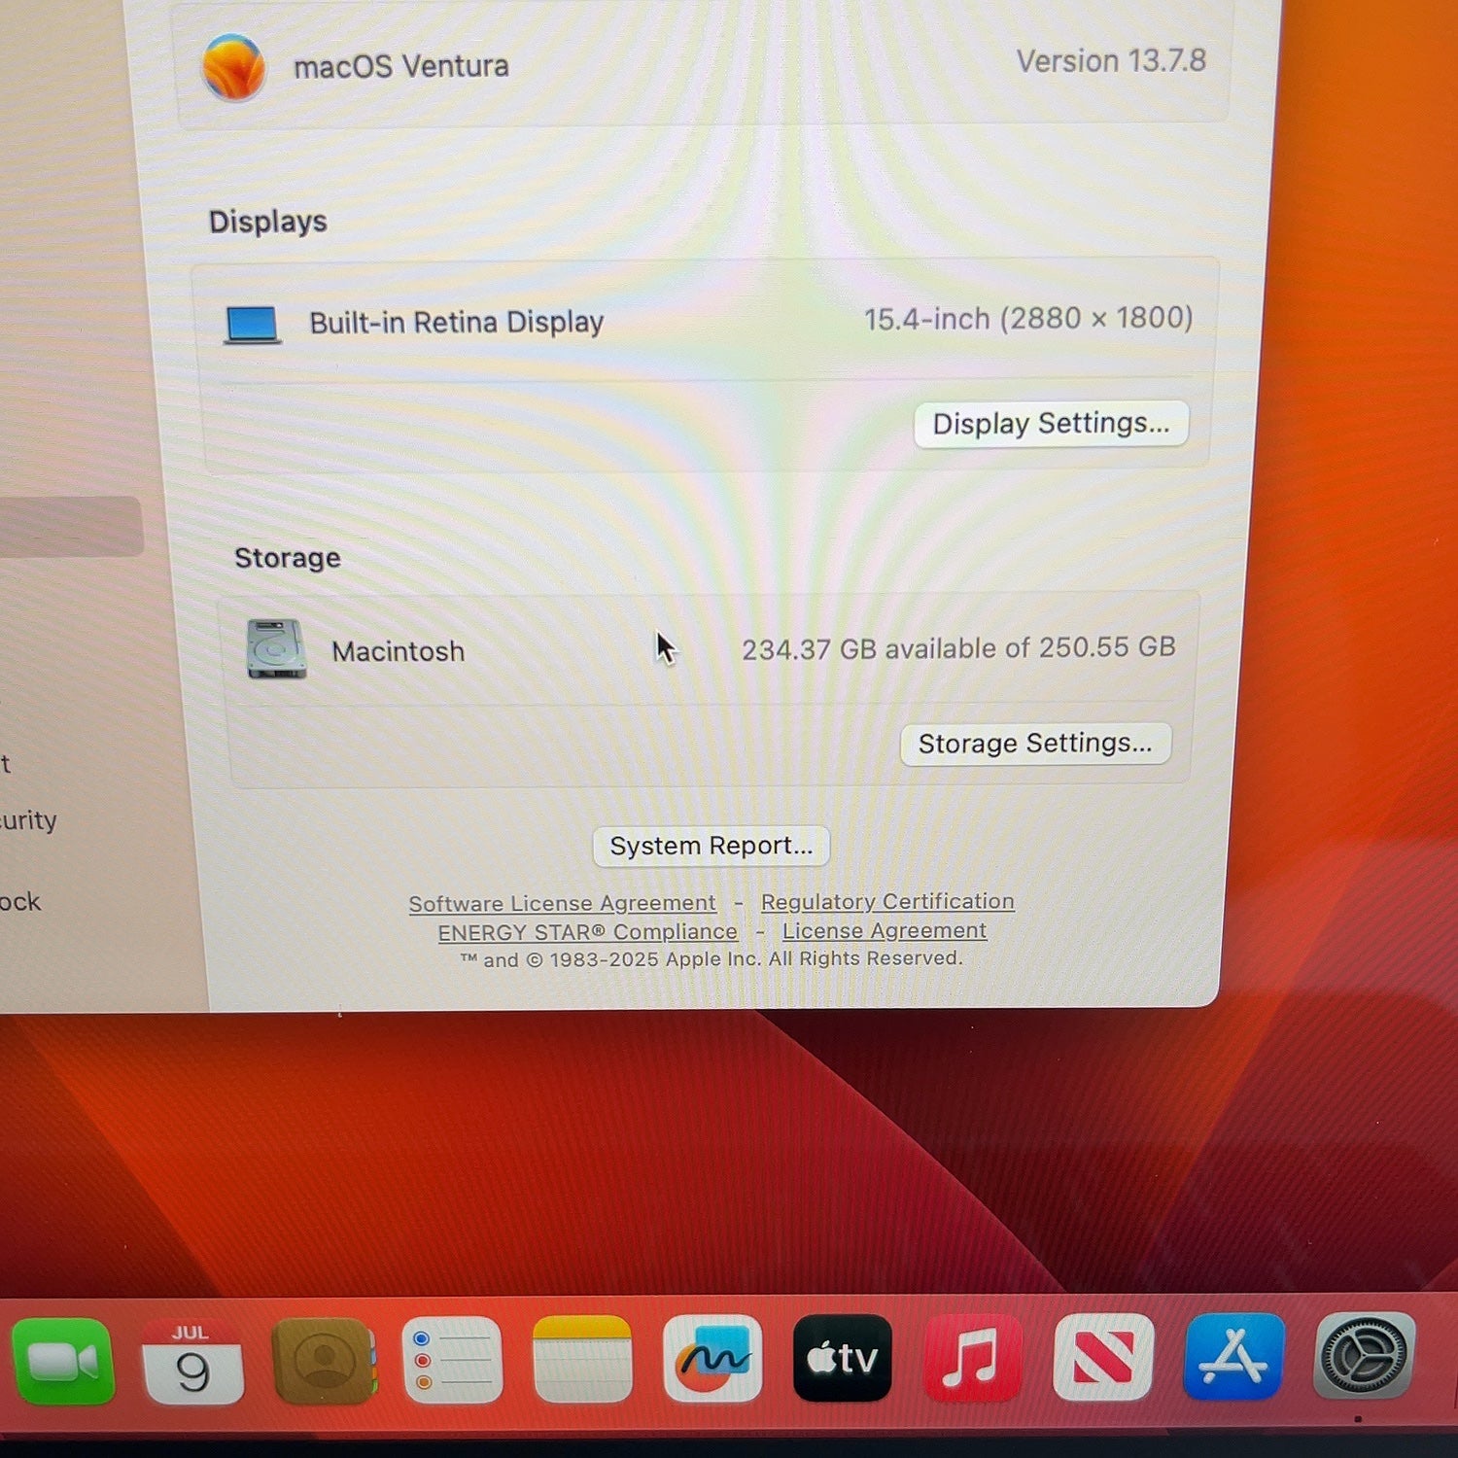1458x1458 pixels.
Task: Open FaceTime from the Dock
Action: pos(63,1361)
